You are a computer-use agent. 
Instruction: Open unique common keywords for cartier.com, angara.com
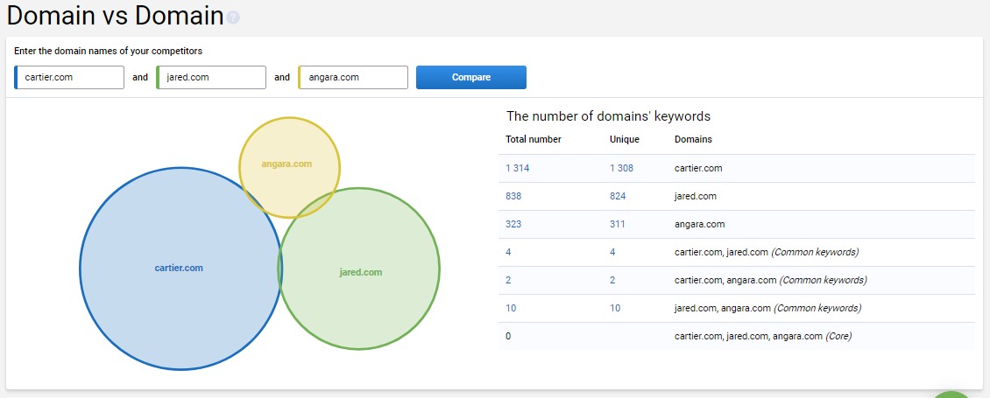click(612, 279)
